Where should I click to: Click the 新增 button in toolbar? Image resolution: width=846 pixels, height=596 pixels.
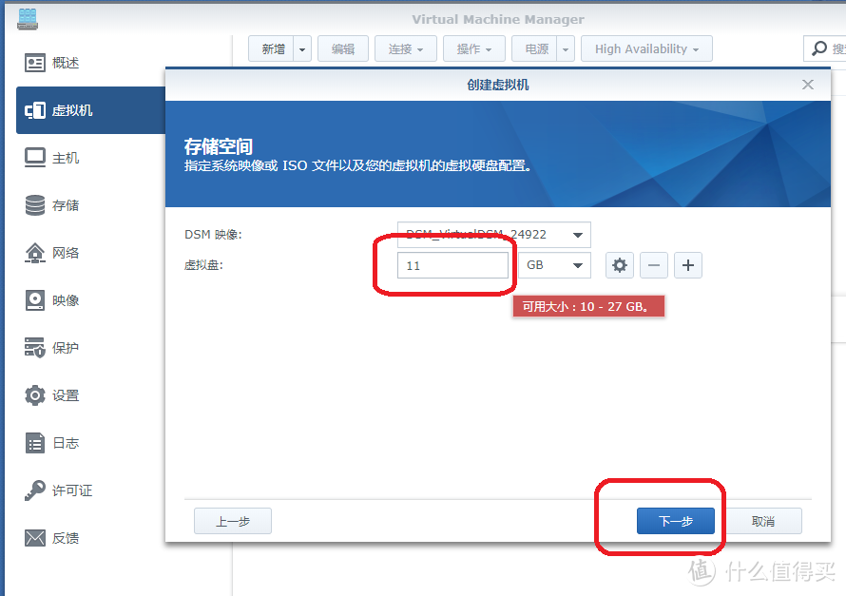272,49
